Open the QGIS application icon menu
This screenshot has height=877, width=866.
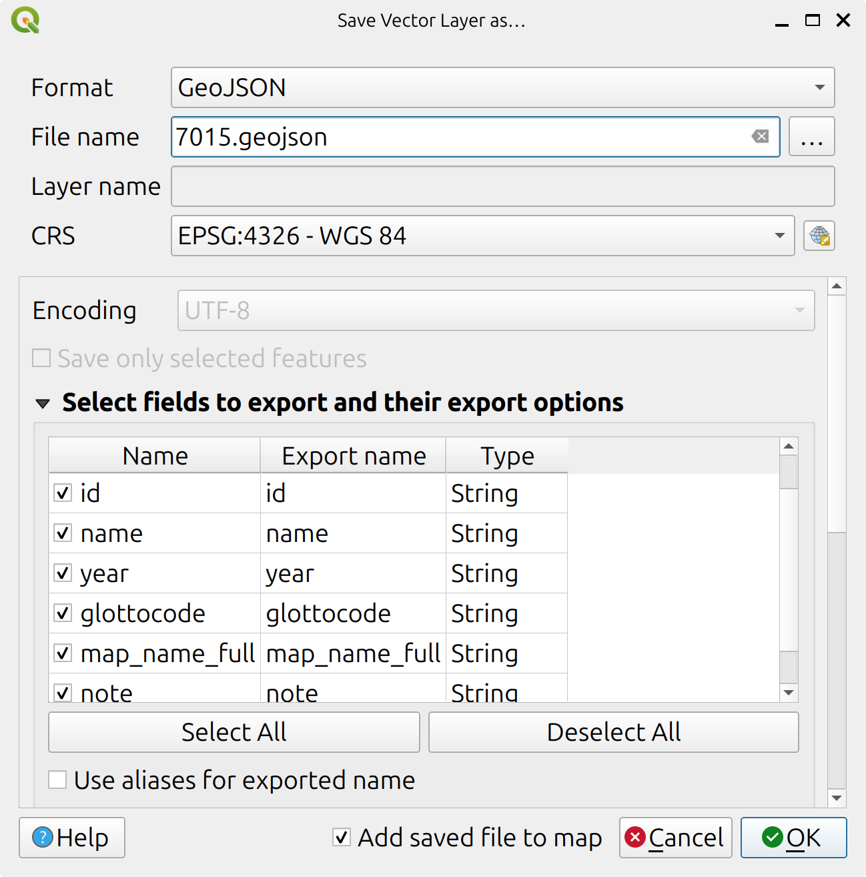coord(26,20)
